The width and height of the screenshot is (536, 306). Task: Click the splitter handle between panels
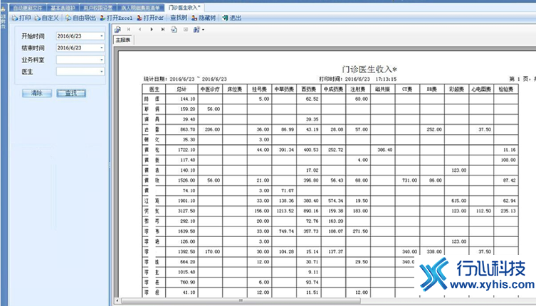(110, 165)
